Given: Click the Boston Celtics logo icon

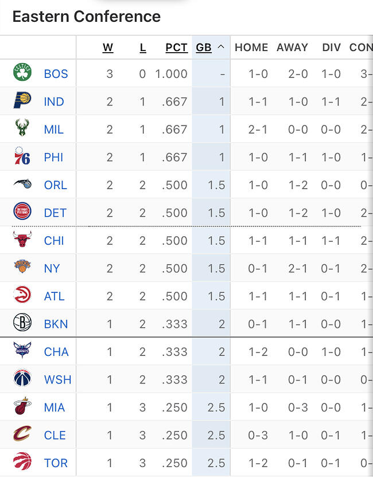Looking at the screenshot, I should click(x=22, y=73).
